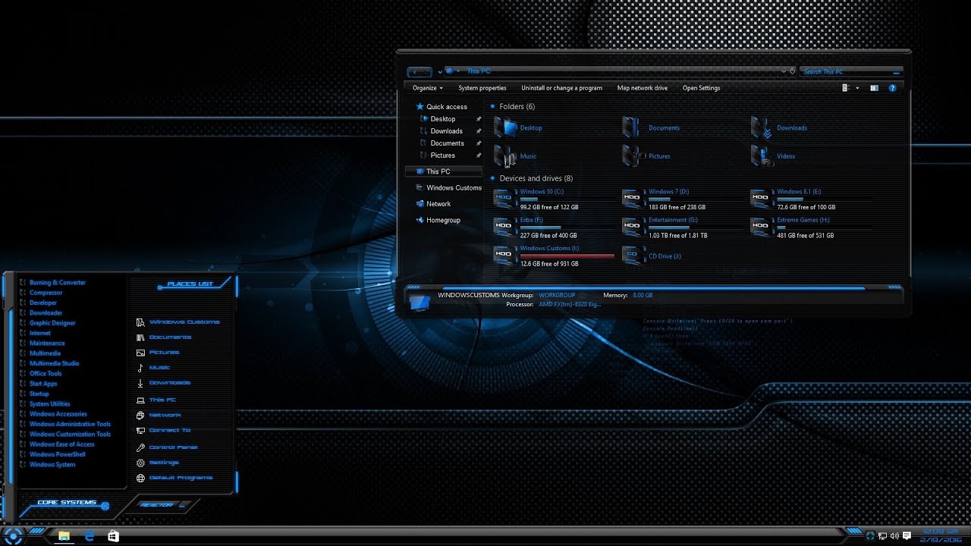Open Network in the Places List

coord(158,416)
